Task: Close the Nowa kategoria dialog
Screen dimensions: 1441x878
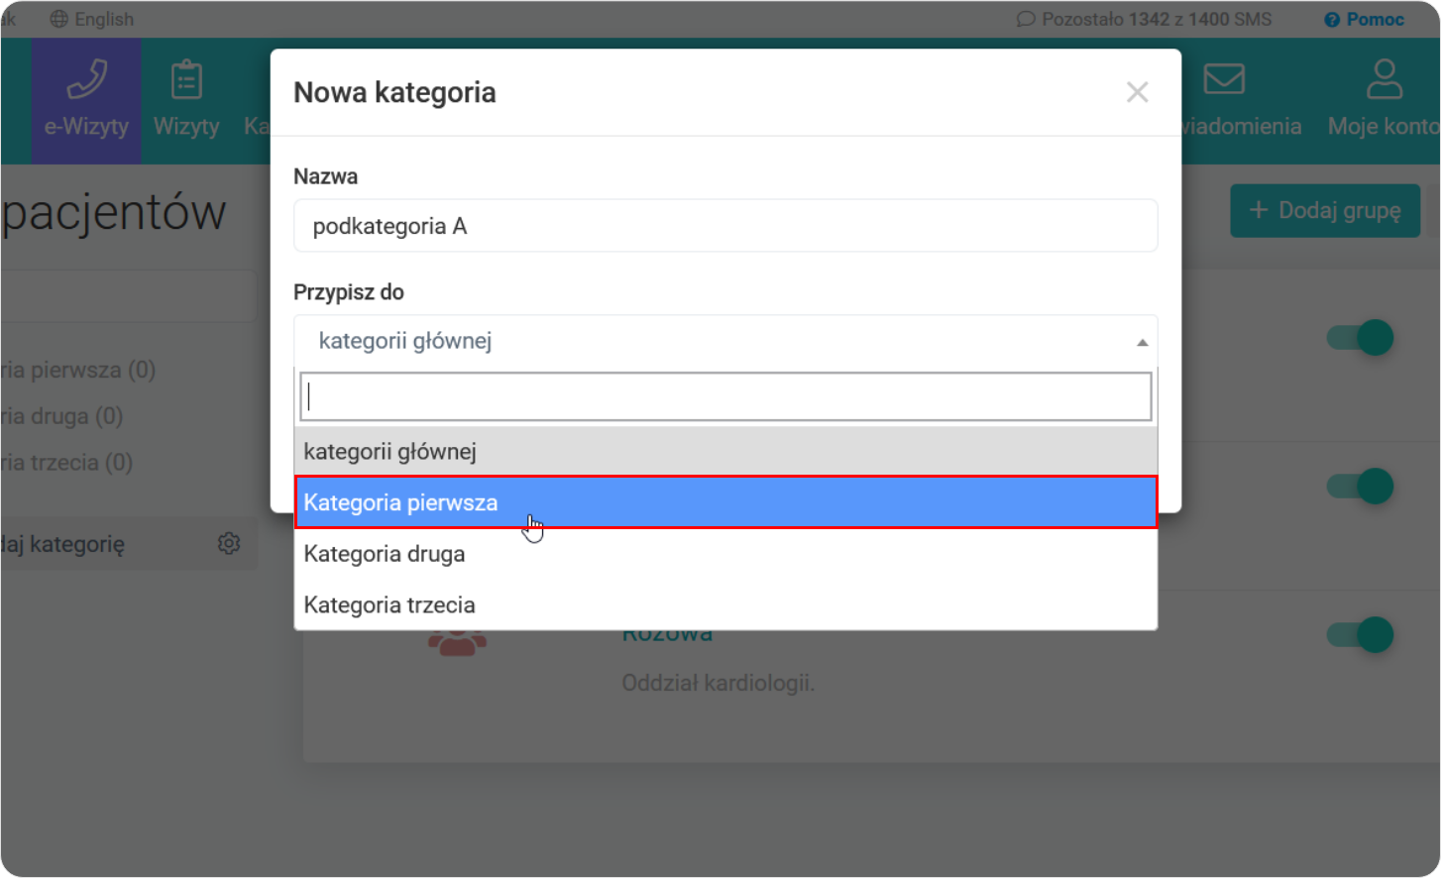Action: pyautogui.click(x=1138, y=92)
